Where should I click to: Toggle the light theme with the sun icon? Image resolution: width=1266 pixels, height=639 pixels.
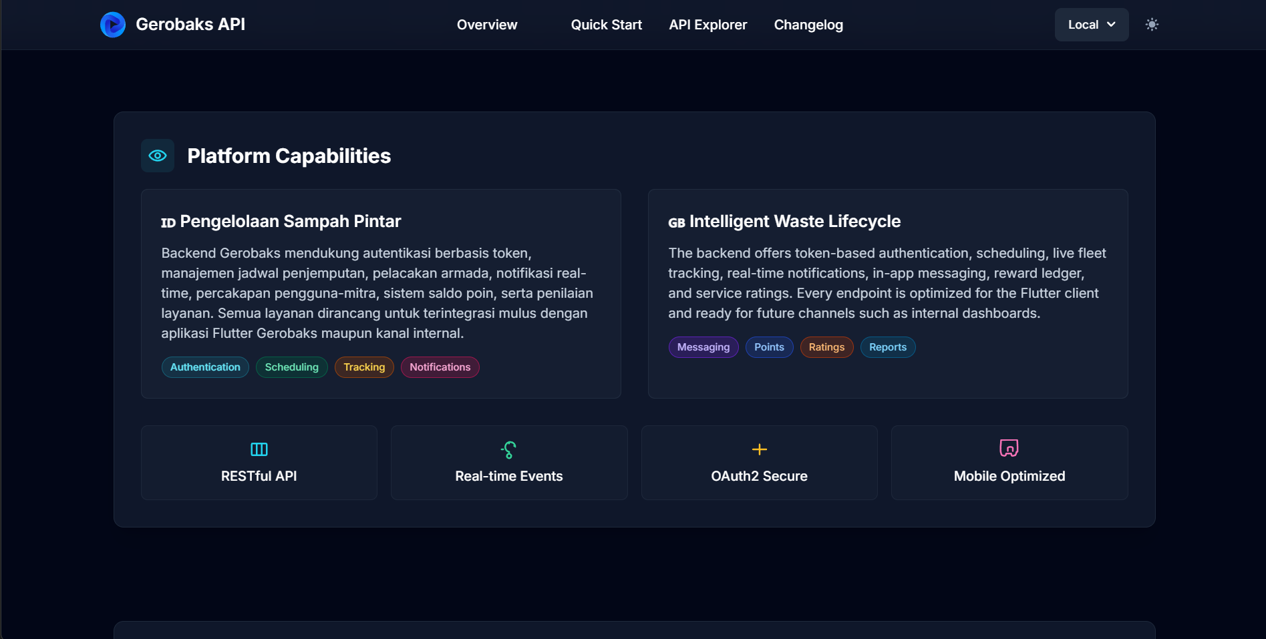[x=1152, y=24]
